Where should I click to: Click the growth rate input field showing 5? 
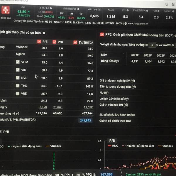152,45
